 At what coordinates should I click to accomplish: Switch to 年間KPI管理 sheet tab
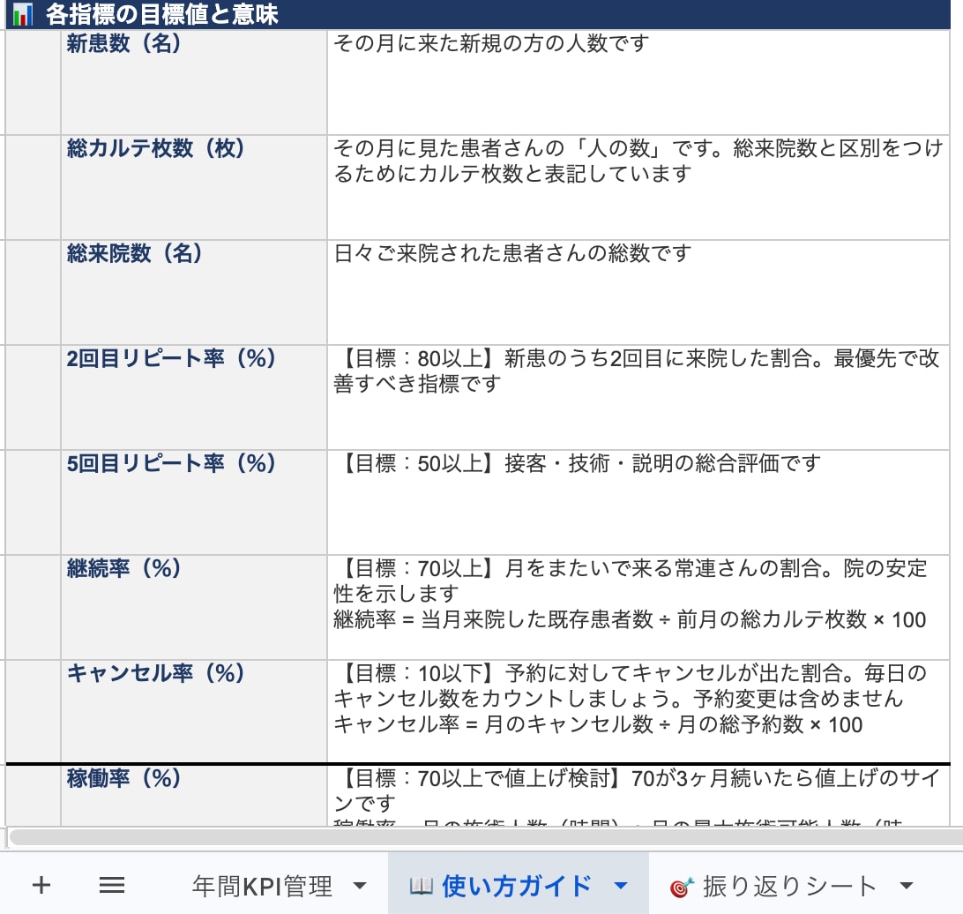coord(262,886)
